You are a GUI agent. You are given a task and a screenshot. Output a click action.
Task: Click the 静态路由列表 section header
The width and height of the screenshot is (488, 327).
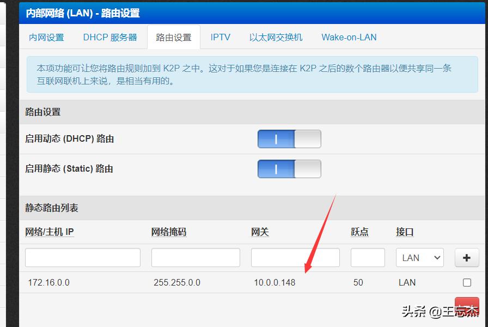50,208
